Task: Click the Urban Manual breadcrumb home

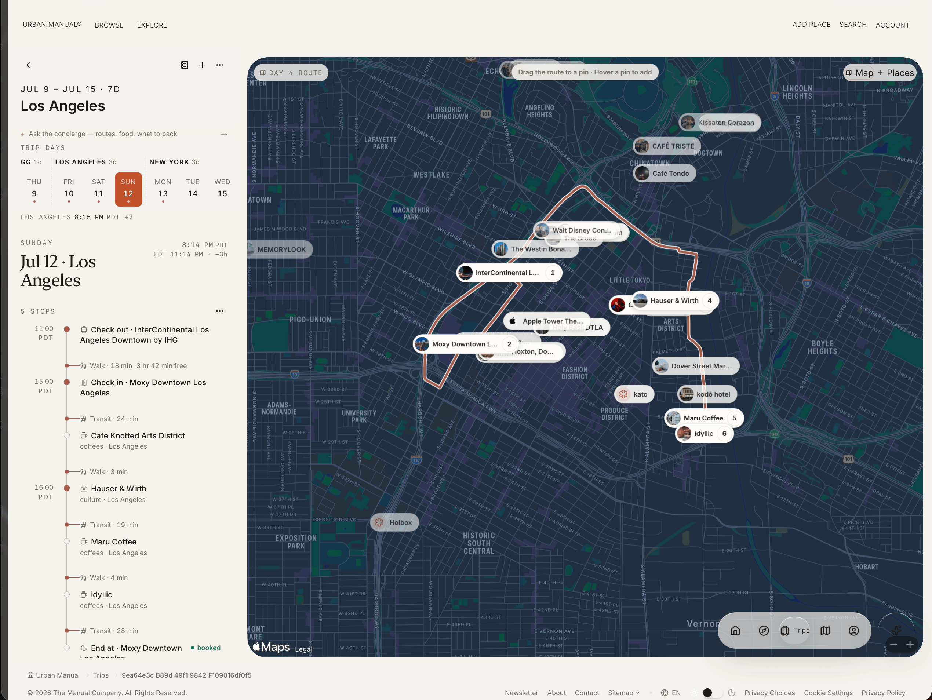Action: click(54, 675)
